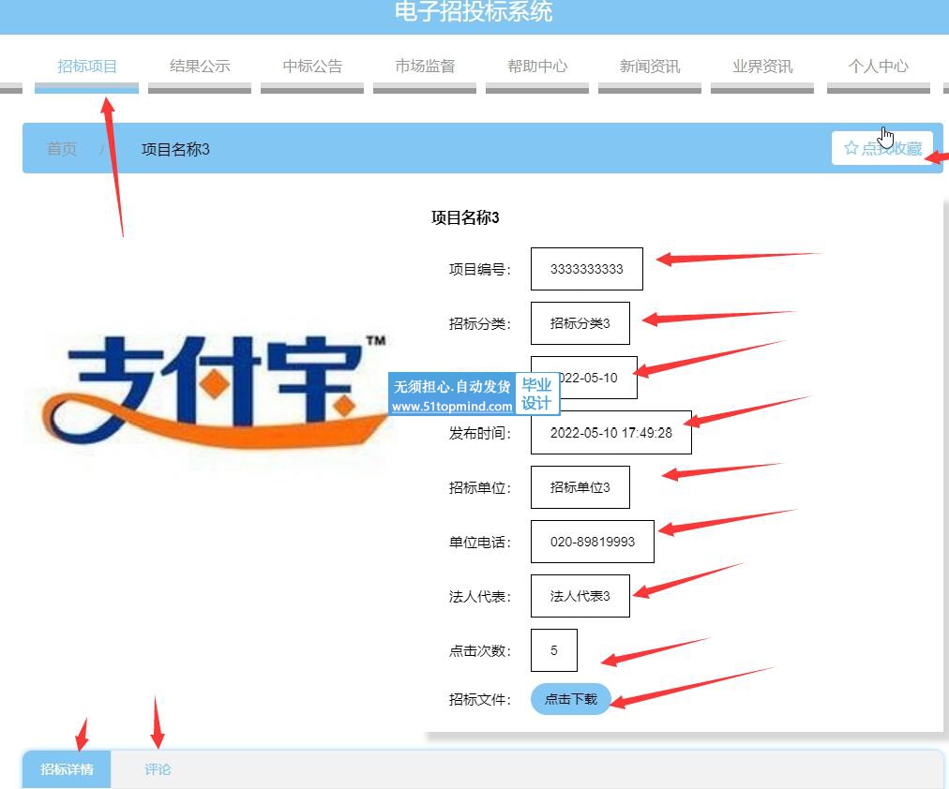Switch to 结果公示 tab
The height and width of the screenshot is (789, 949).
click(200, 66)
